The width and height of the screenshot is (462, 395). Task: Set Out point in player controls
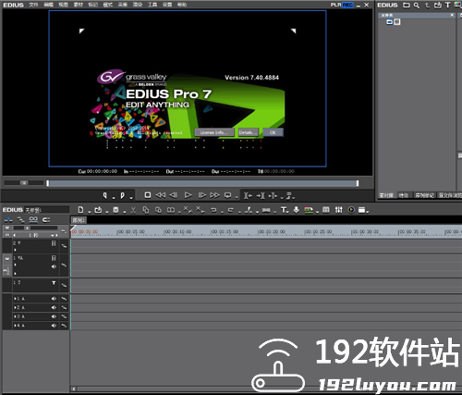click(123, 195)
